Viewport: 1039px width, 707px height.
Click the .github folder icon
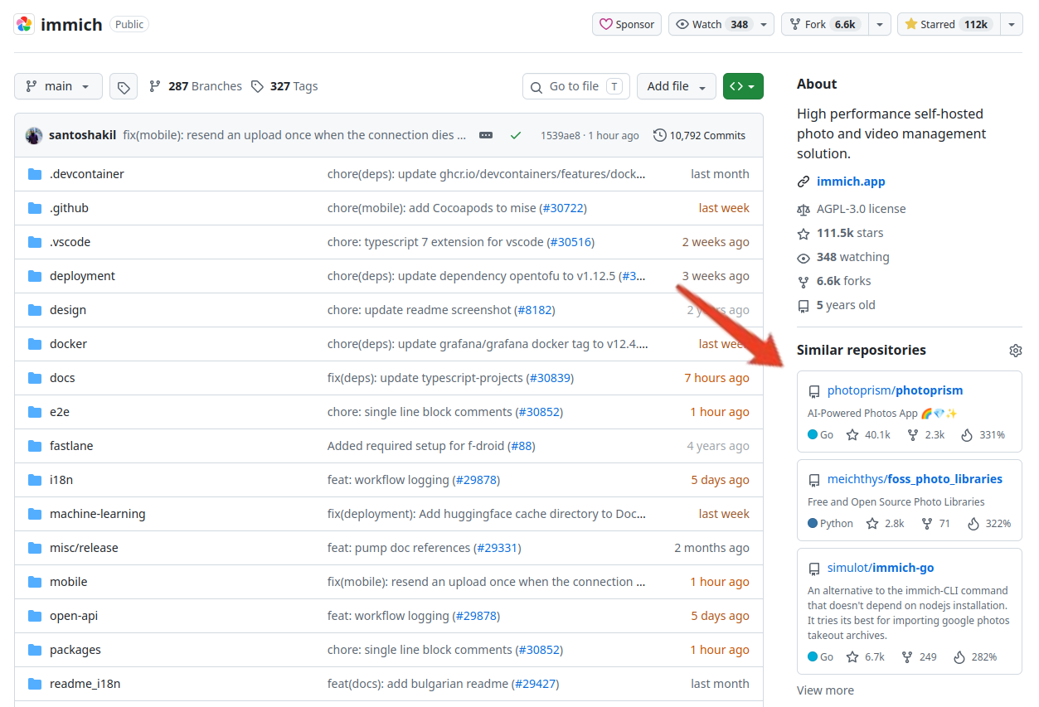tap(35, 208)
